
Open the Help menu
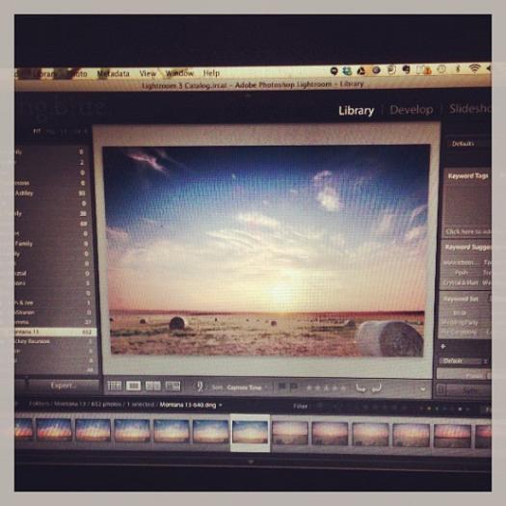[211, 73]
